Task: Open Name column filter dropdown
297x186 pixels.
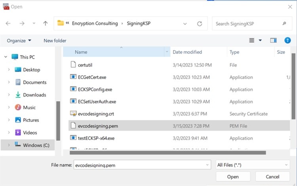Action: [167, 51]
